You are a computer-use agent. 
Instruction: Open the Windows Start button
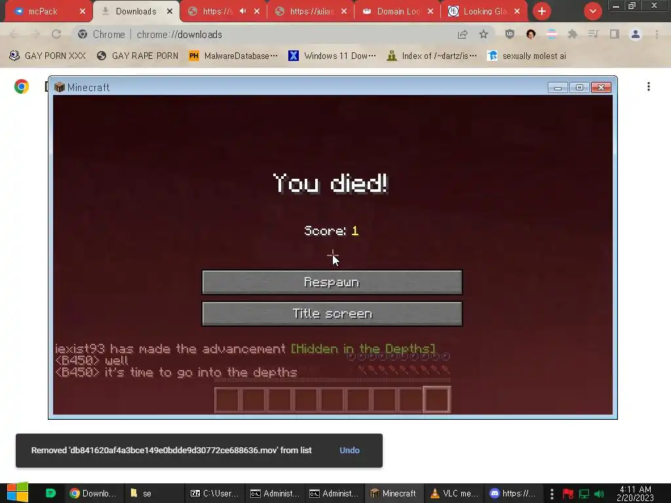click(18, 493)
